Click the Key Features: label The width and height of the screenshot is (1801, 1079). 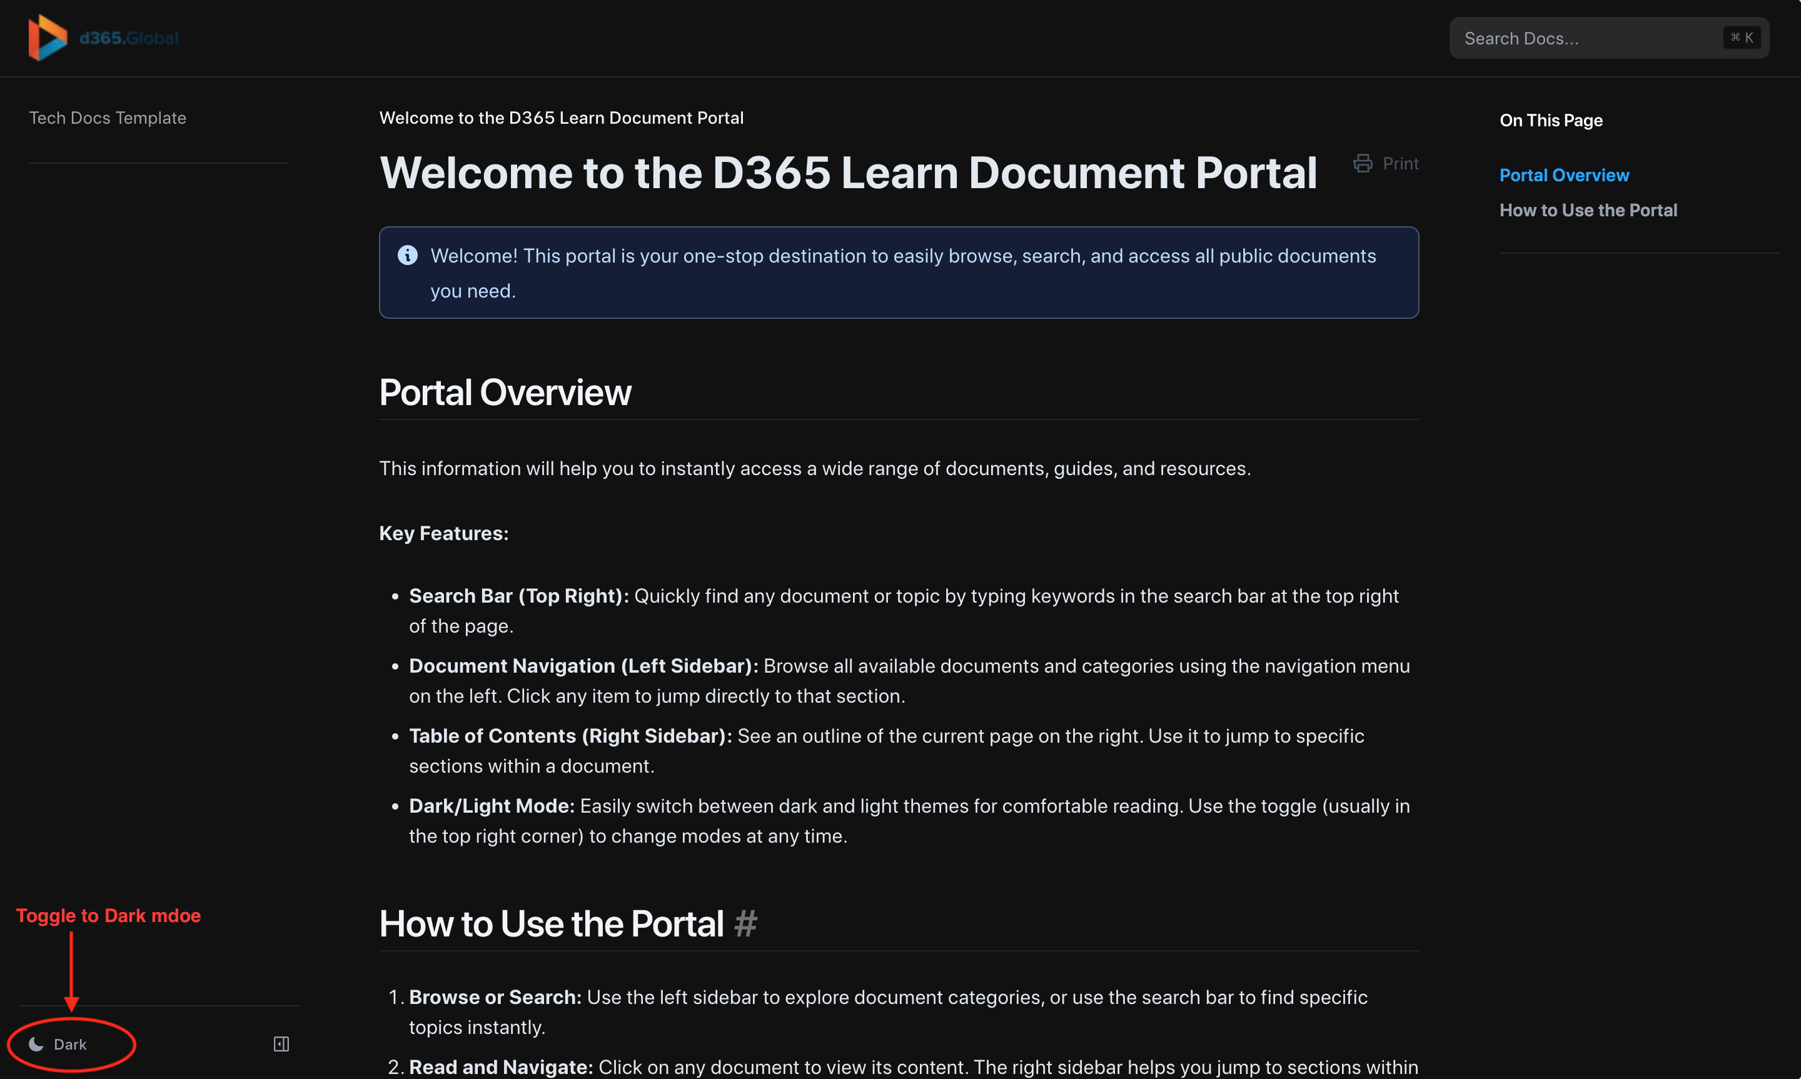pos(443,533)
